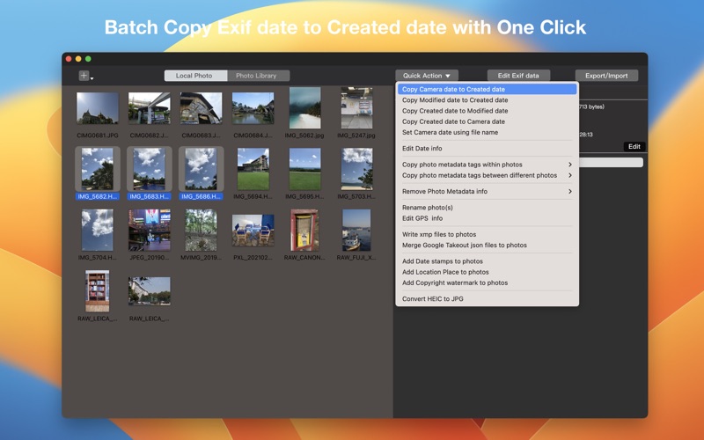Select Write xmp files to photos
This screenshot has height=440, width=704.
point(487,235)
